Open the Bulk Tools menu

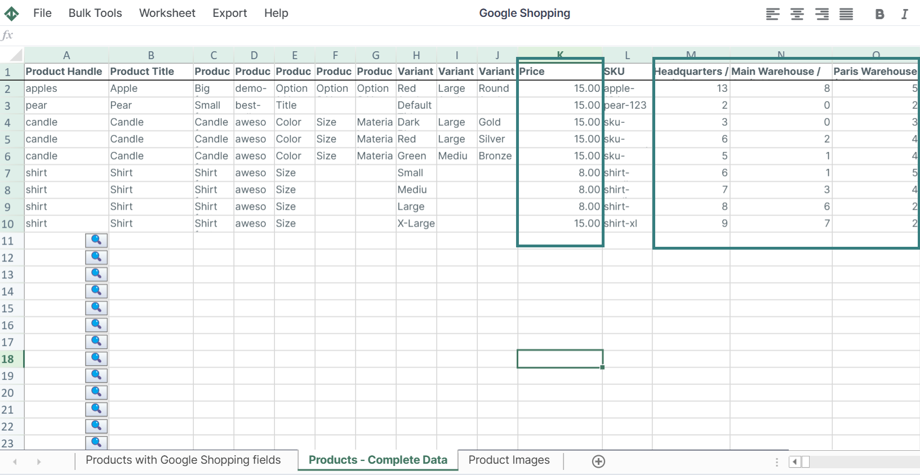click(95, 13)
